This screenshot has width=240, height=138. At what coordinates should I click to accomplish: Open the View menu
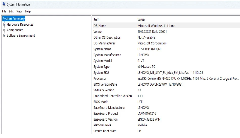coord(19,11)
